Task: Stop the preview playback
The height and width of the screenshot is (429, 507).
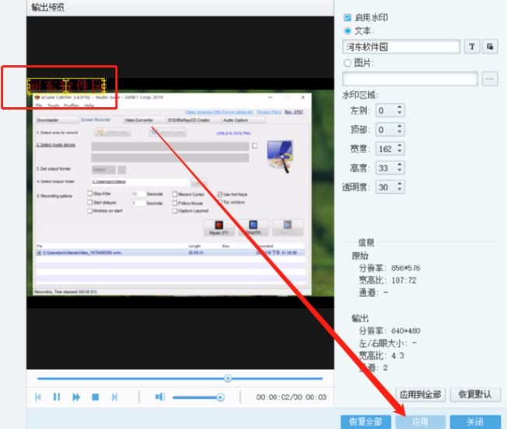Action: pyautogui.click(x=96, y=397)
